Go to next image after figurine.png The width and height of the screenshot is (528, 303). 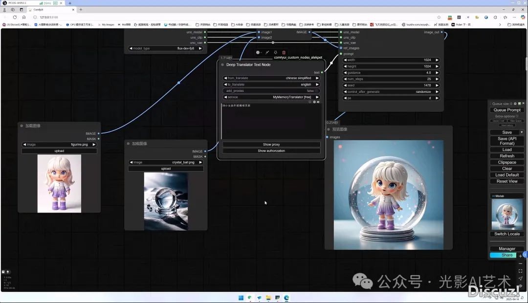click(94, 145)
